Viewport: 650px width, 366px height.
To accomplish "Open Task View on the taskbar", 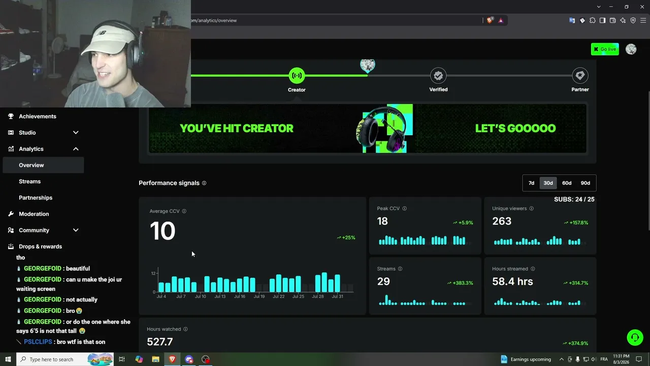I will coord(122,359).
